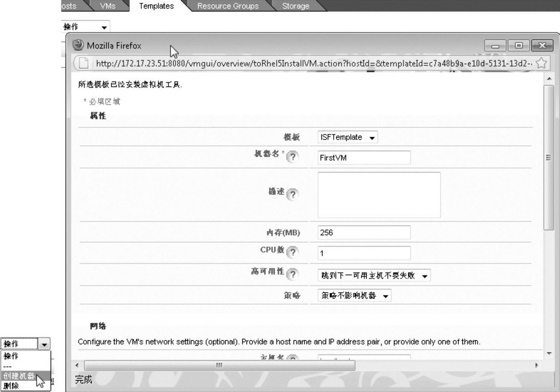
Task: Select 操作 option in the dropdown list
Action: (25, 356)
